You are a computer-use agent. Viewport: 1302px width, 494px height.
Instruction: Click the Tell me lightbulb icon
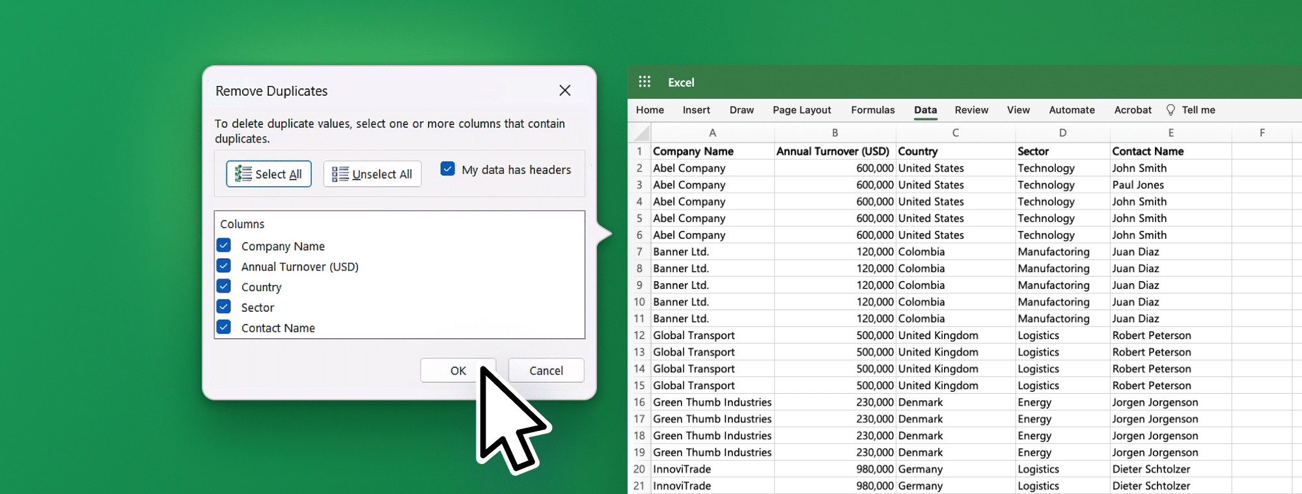pyautogui.click(x=1170, y=110)
